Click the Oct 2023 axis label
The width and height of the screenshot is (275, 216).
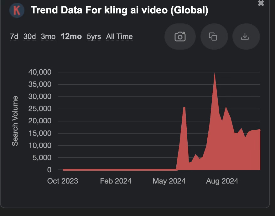point(63,181)
